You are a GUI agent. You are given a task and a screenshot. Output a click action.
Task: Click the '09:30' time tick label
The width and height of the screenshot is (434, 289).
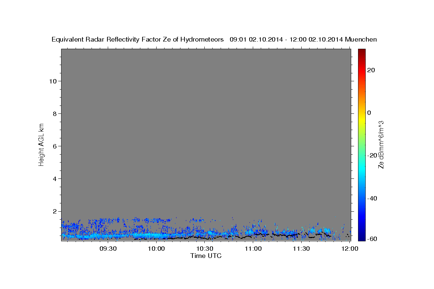pyautogui.click(x=108, y=249)
